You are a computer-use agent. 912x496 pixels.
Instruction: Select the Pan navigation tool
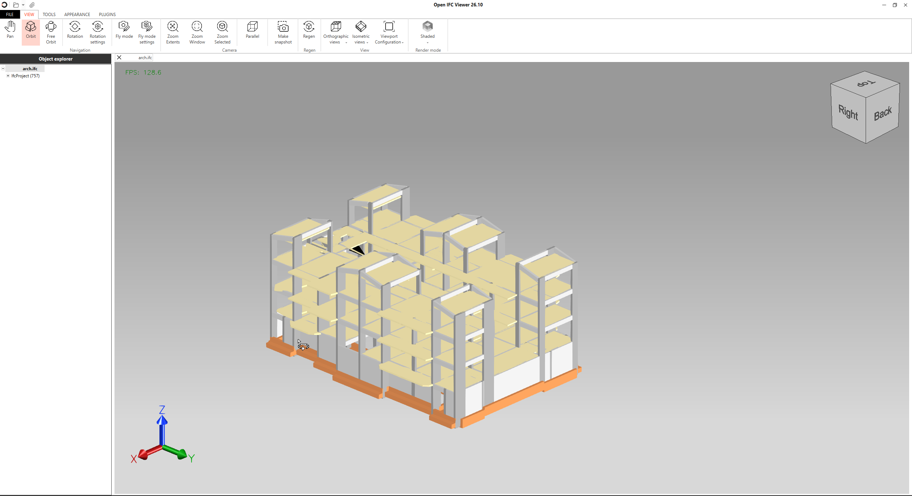tap(10, 32)
